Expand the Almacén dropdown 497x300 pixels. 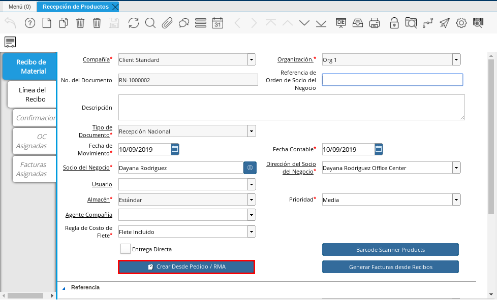(x=252, y=199)
